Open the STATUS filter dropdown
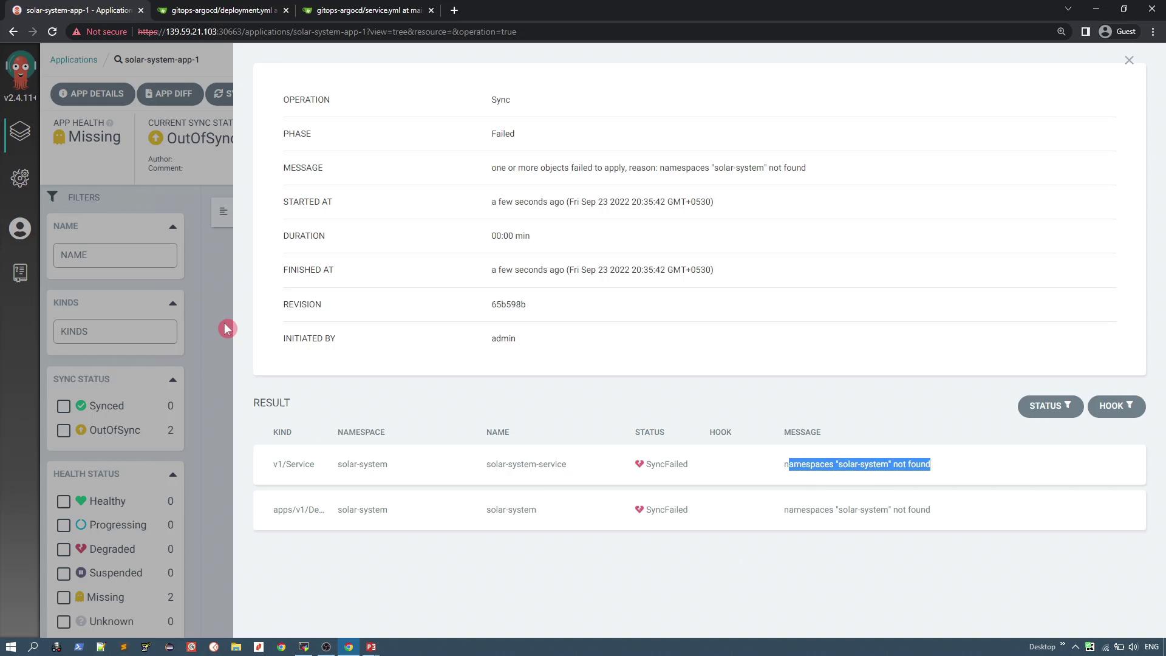The image size is (1166, 656). pos(1050,406)
